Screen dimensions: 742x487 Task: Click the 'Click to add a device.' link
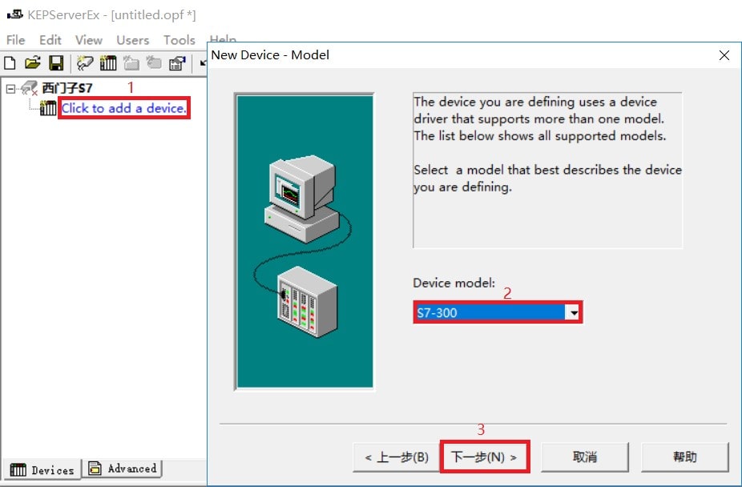[x=124, y=108]
